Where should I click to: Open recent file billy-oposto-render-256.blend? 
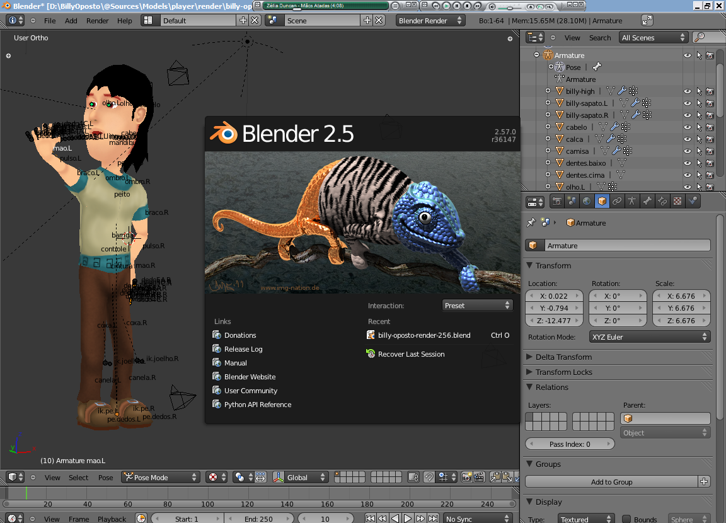pyautogui.click(x=438, y=335)
